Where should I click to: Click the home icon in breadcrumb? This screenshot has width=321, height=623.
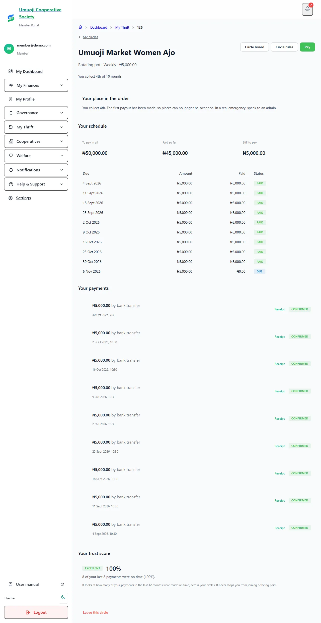click(80, 27)
